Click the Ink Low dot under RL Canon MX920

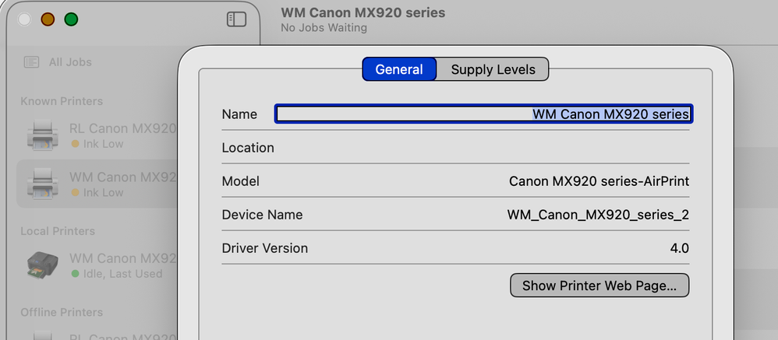[x=75, y=144]
